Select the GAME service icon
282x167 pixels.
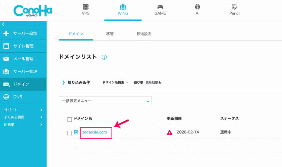[x=160, y=10]
